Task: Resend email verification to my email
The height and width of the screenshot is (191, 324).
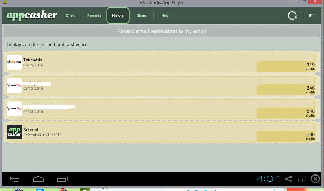Action: [162, 31]
